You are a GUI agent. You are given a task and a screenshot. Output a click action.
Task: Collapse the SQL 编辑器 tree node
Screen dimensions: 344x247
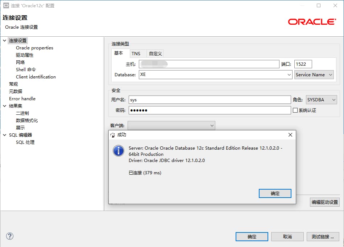(4, 135)
